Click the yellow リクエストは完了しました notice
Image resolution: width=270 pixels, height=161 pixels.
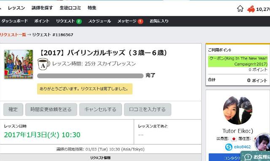[85, 89]
